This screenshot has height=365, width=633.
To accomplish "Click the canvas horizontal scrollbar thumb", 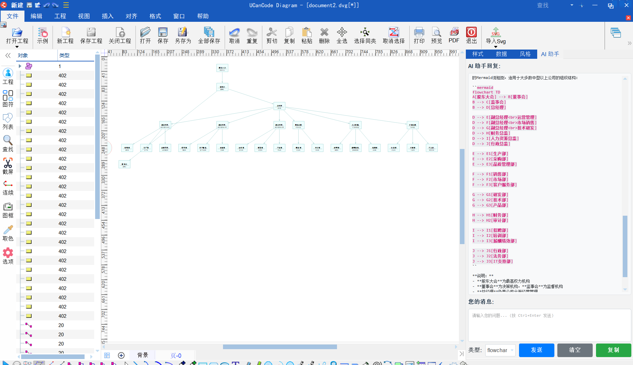I will coord(279,347).
